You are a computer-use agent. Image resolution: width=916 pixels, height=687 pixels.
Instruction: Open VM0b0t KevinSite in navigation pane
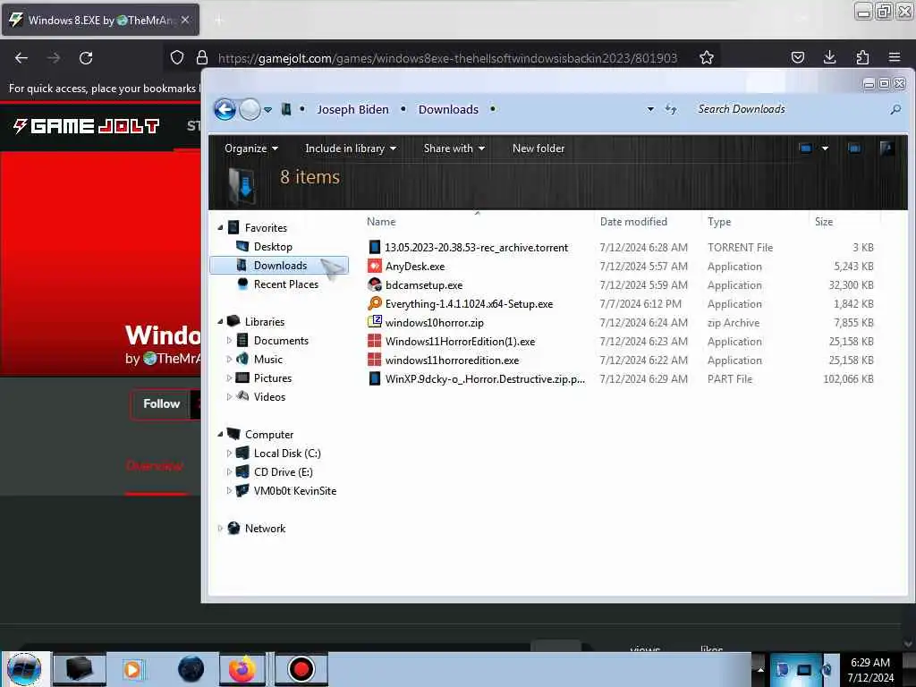pos(295,491)
